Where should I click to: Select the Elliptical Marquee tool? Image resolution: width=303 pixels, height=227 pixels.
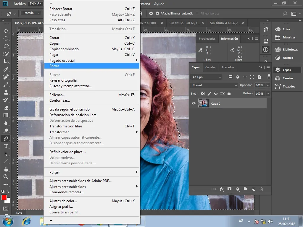click(x=6, y=39)
